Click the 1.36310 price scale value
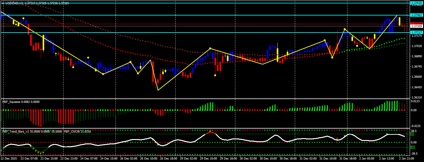 click(417, 97)
